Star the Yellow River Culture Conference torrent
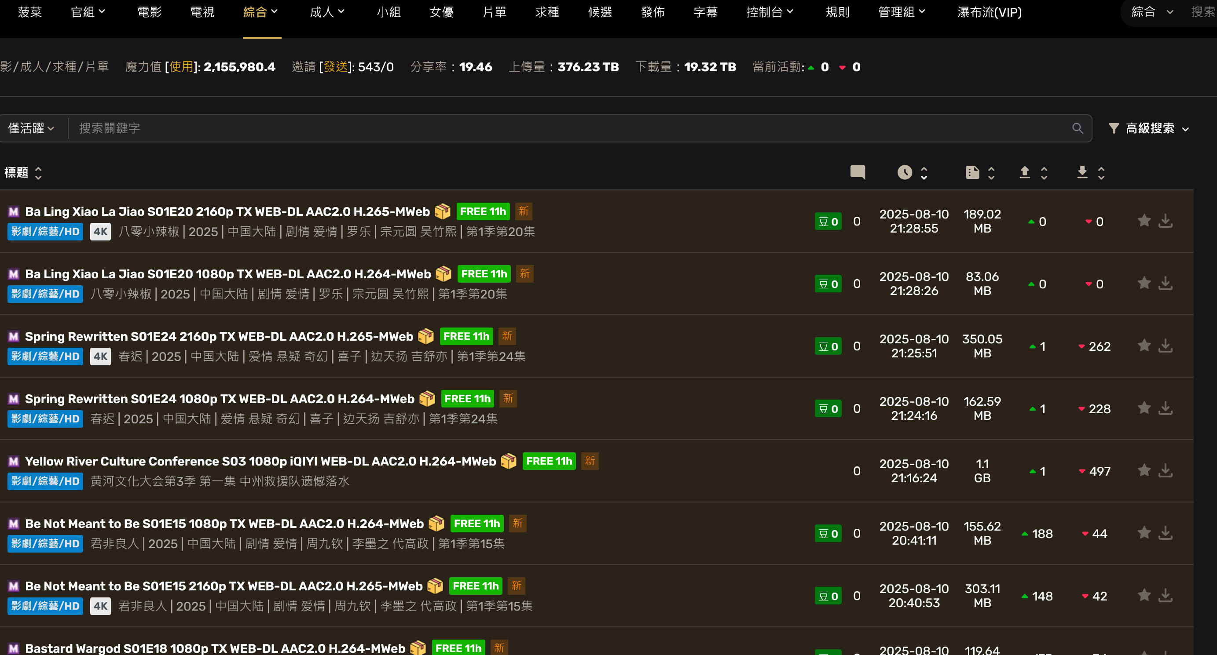The width and height of the screenshot is (1217, 655). [1144, 470]
